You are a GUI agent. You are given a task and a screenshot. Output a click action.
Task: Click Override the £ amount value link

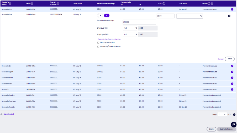[x=109, y=39]
